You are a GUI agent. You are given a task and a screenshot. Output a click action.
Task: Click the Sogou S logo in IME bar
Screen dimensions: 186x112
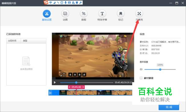(x=46, y=2)
